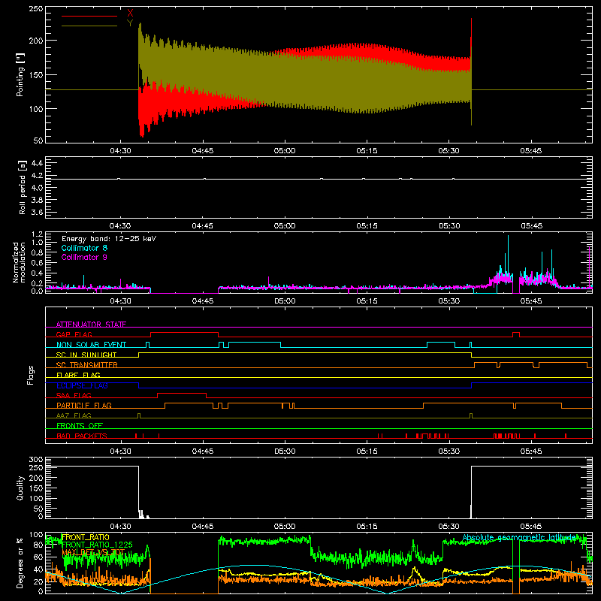This screenshot has width=601, height=601.
Task: Click the SAA_FLAG raised red step segment
Action: coord(182,393)
